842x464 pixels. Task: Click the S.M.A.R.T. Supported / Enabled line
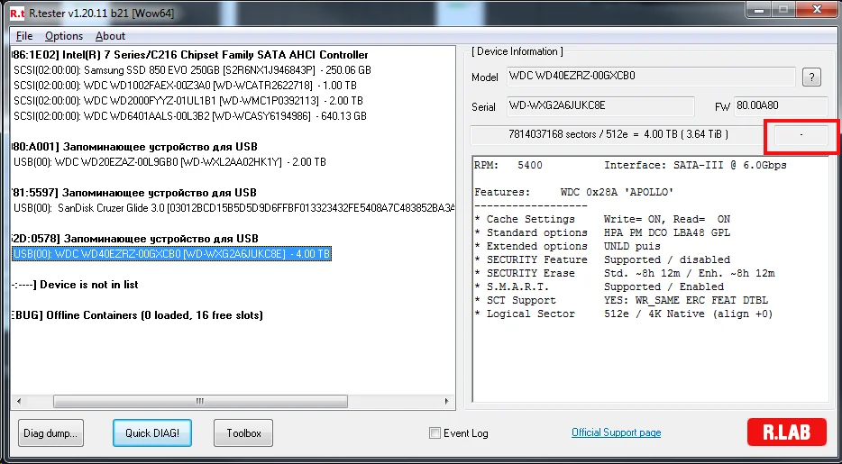coord(599,287)
